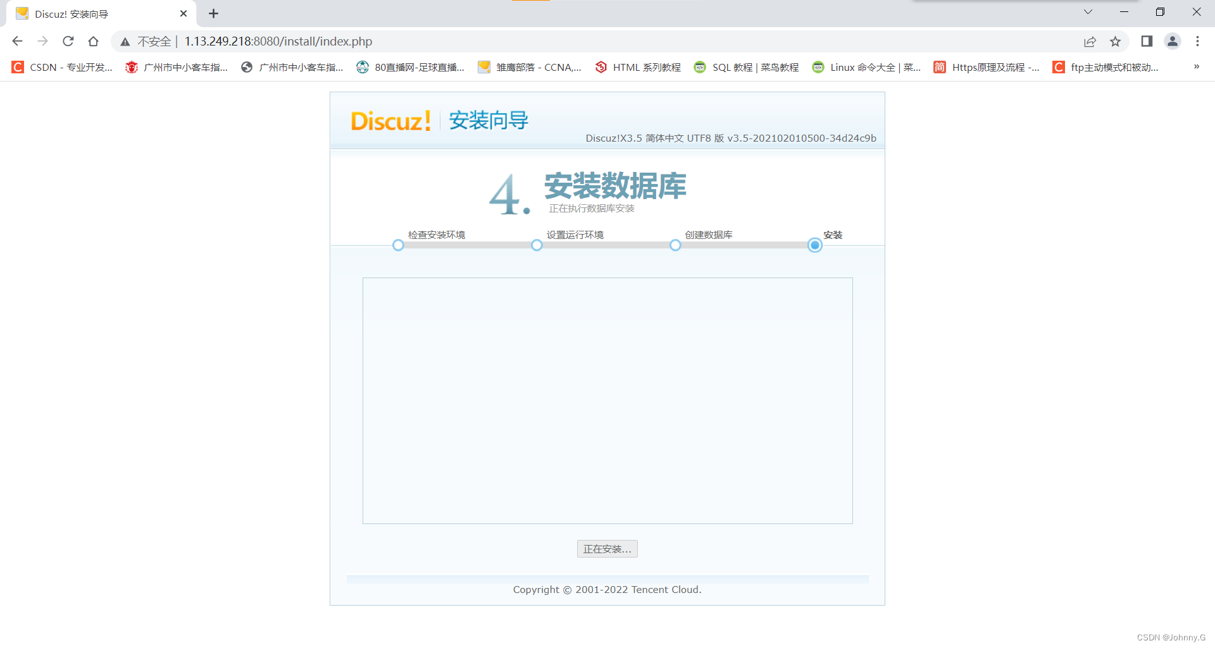Click the 安装数据库 heading
Viewport: 1215px width, 648px height.
[x=615, y=186]
